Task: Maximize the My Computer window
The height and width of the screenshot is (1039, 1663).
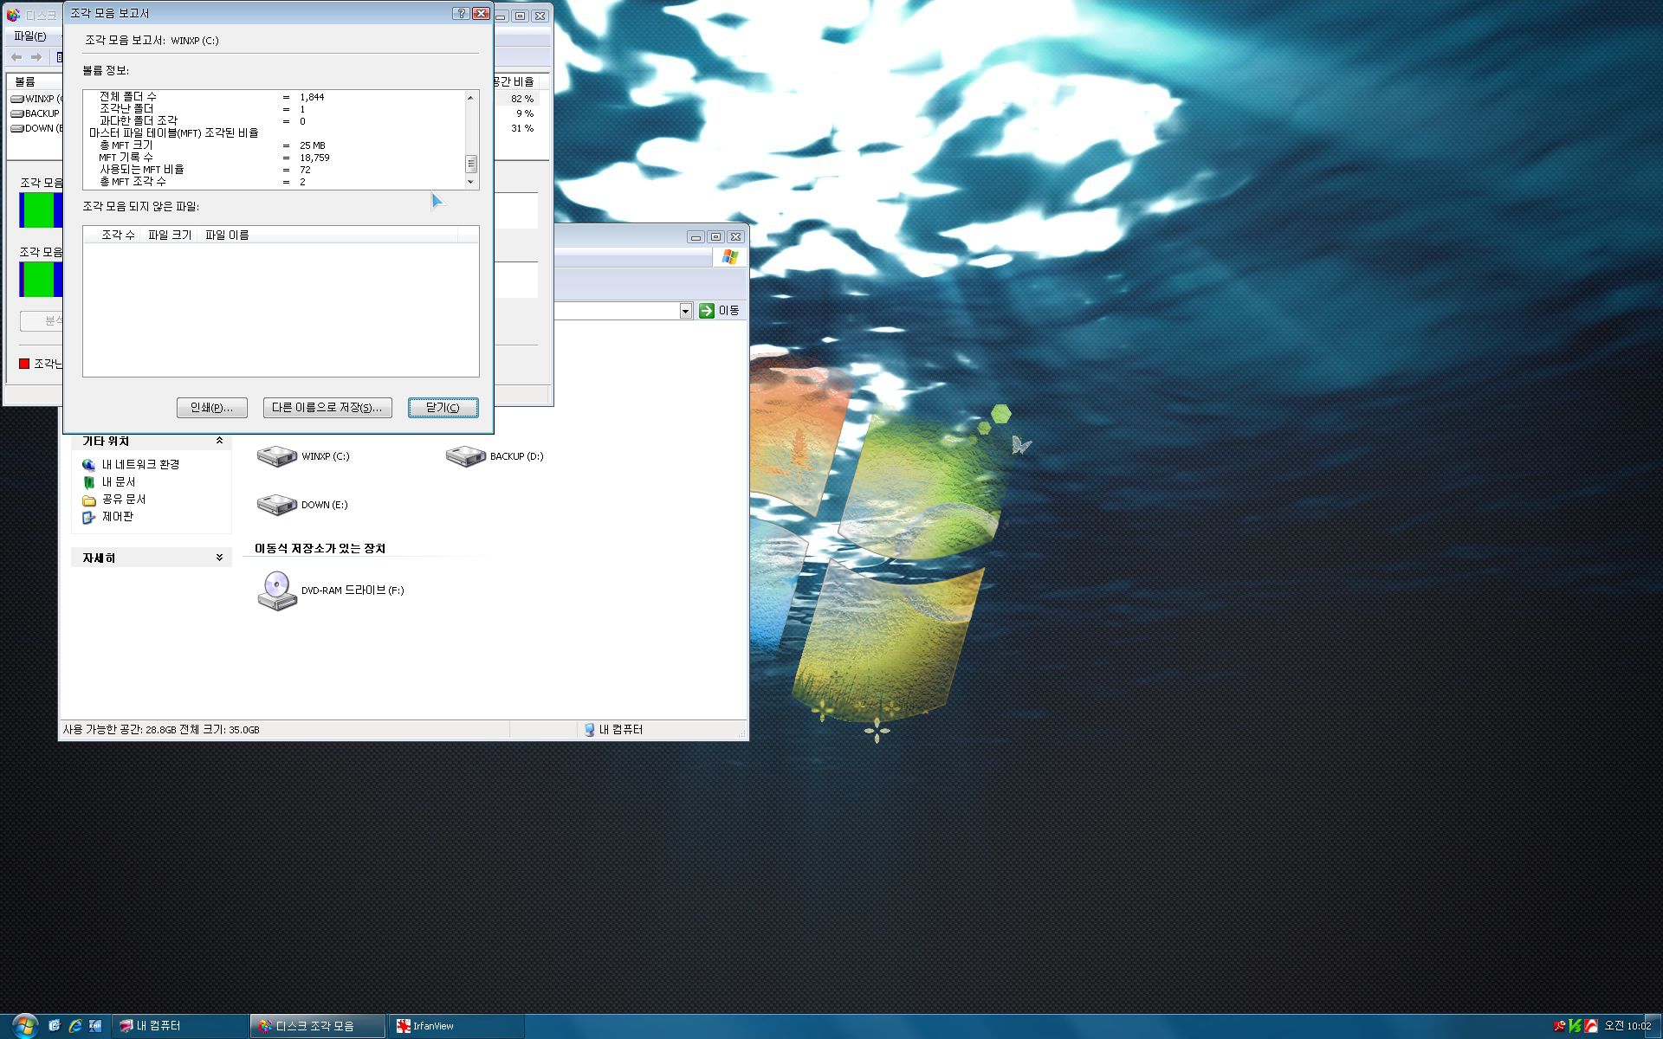Action: tap(715, 236)
